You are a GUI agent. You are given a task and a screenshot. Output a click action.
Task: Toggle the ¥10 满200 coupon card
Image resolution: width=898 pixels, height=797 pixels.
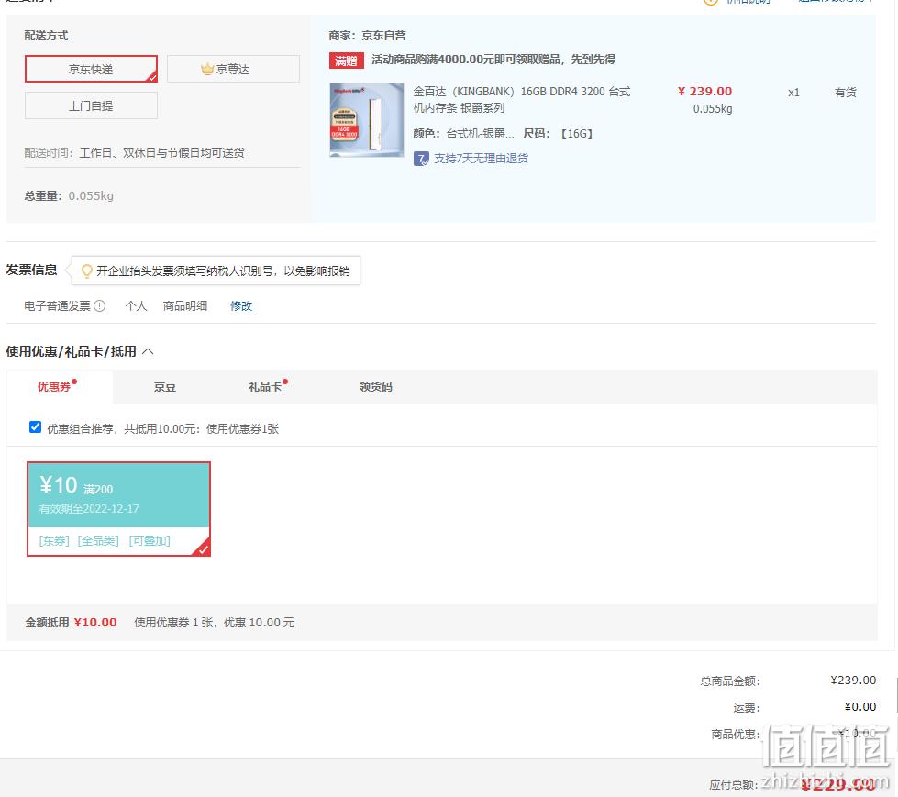pyautogui.click(x=118, y=509)
